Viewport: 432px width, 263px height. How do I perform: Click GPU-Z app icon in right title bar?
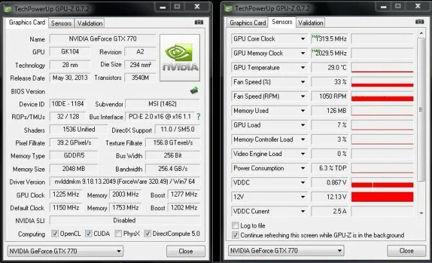tap(228, 8)
